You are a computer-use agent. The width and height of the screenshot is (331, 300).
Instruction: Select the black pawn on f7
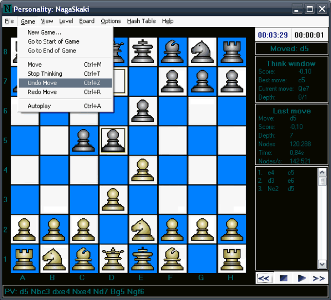[x=172, y=81]
